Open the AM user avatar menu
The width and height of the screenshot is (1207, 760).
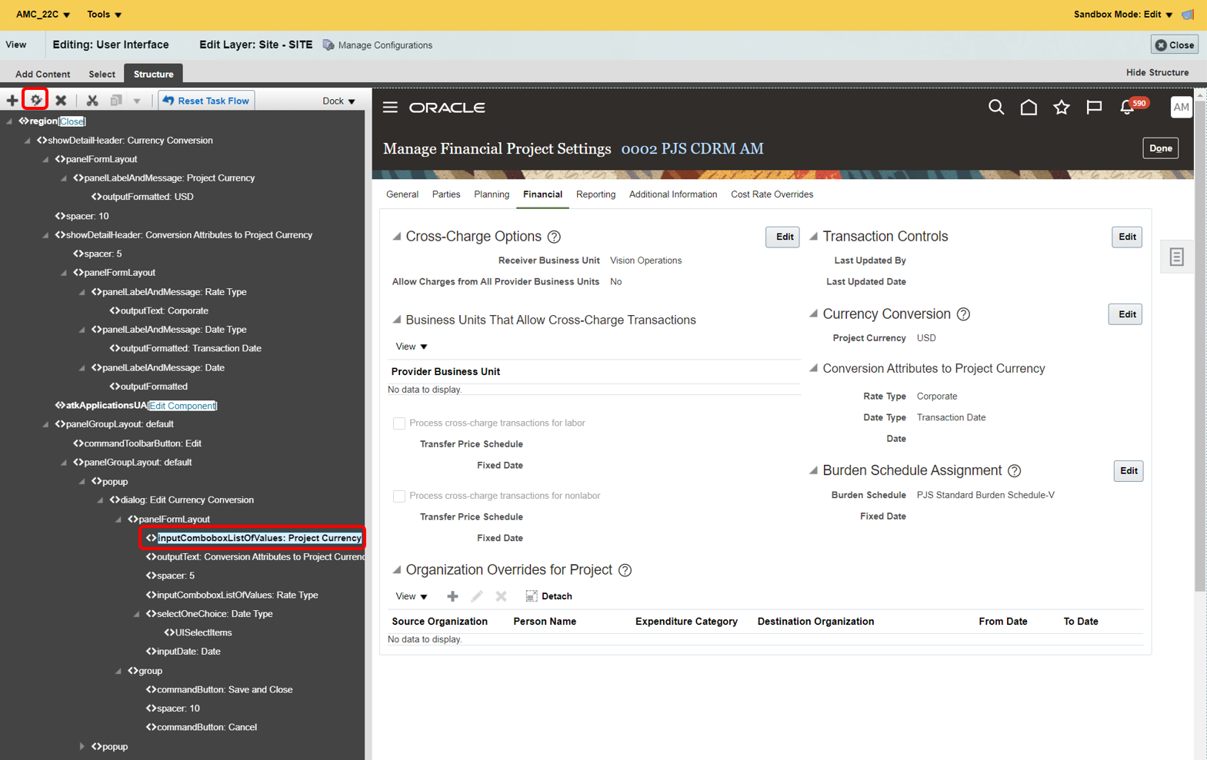pos(1181,108)
